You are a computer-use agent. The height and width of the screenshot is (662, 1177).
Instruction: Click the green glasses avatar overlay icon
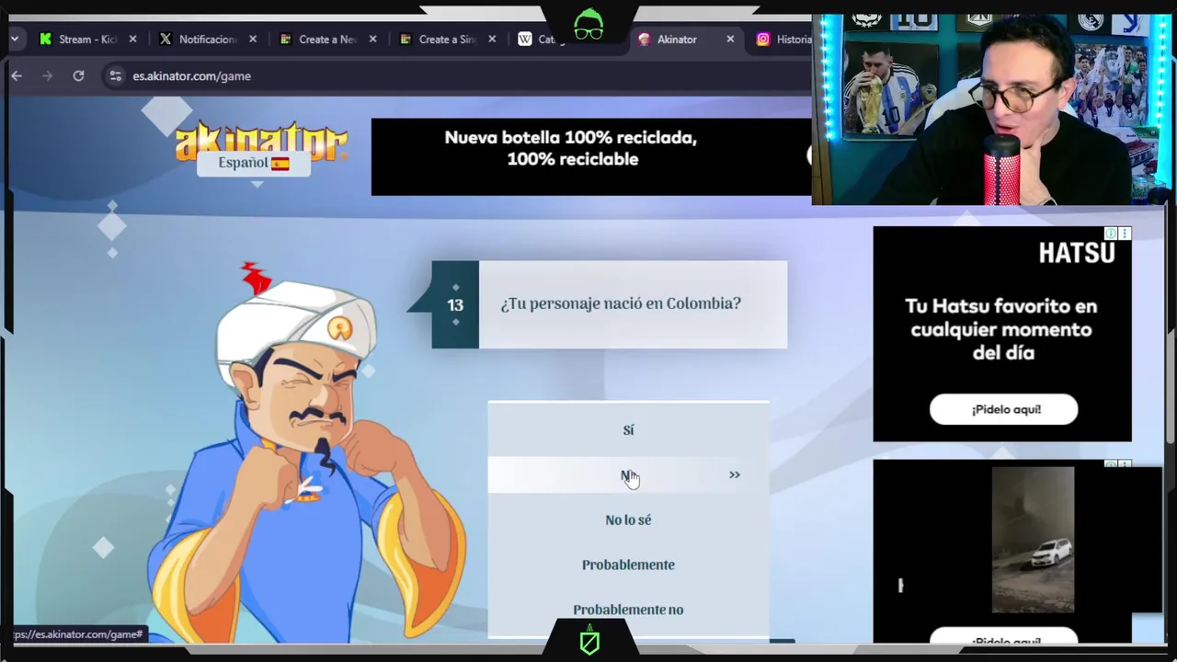588,24
